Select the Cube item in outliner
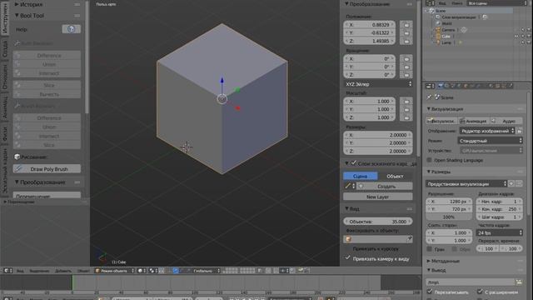 (446, 36)
